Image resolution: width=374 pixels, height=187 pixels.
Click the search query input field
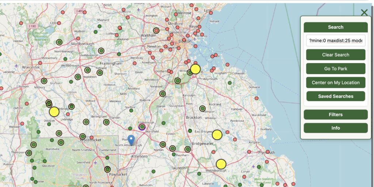coord(336,41)
